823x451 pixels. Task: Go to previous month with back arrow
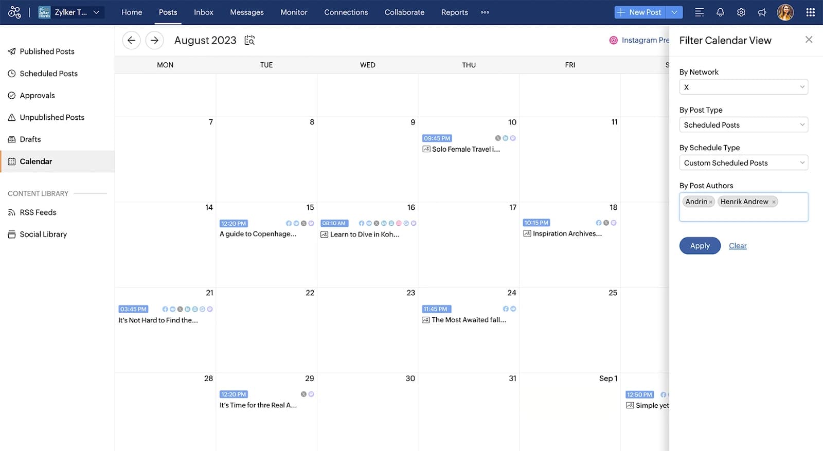coord(131,40)
